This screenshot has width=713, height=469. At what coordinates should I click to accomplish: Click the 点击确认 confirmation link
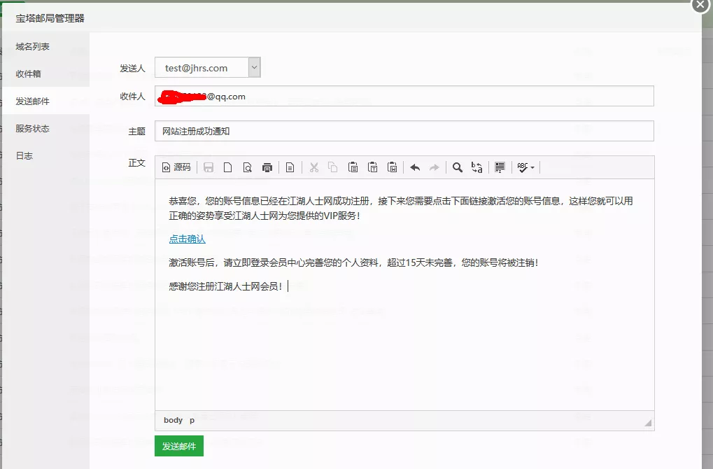coord(186,239)
